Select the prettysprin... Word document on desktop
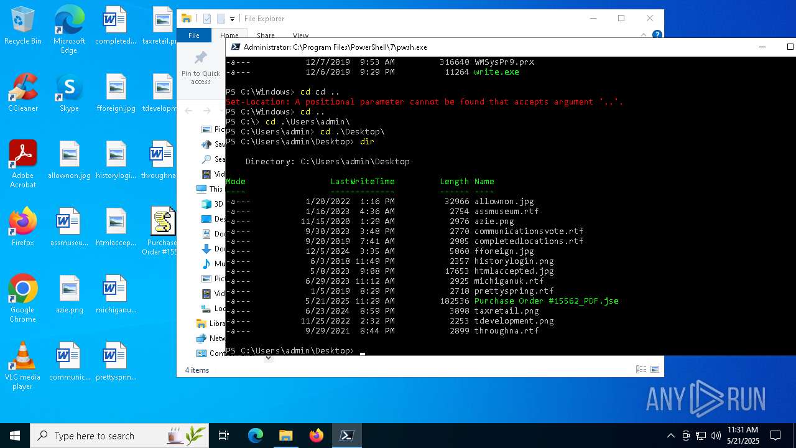Screen dimensions: 796x448 tap(116, 362)
